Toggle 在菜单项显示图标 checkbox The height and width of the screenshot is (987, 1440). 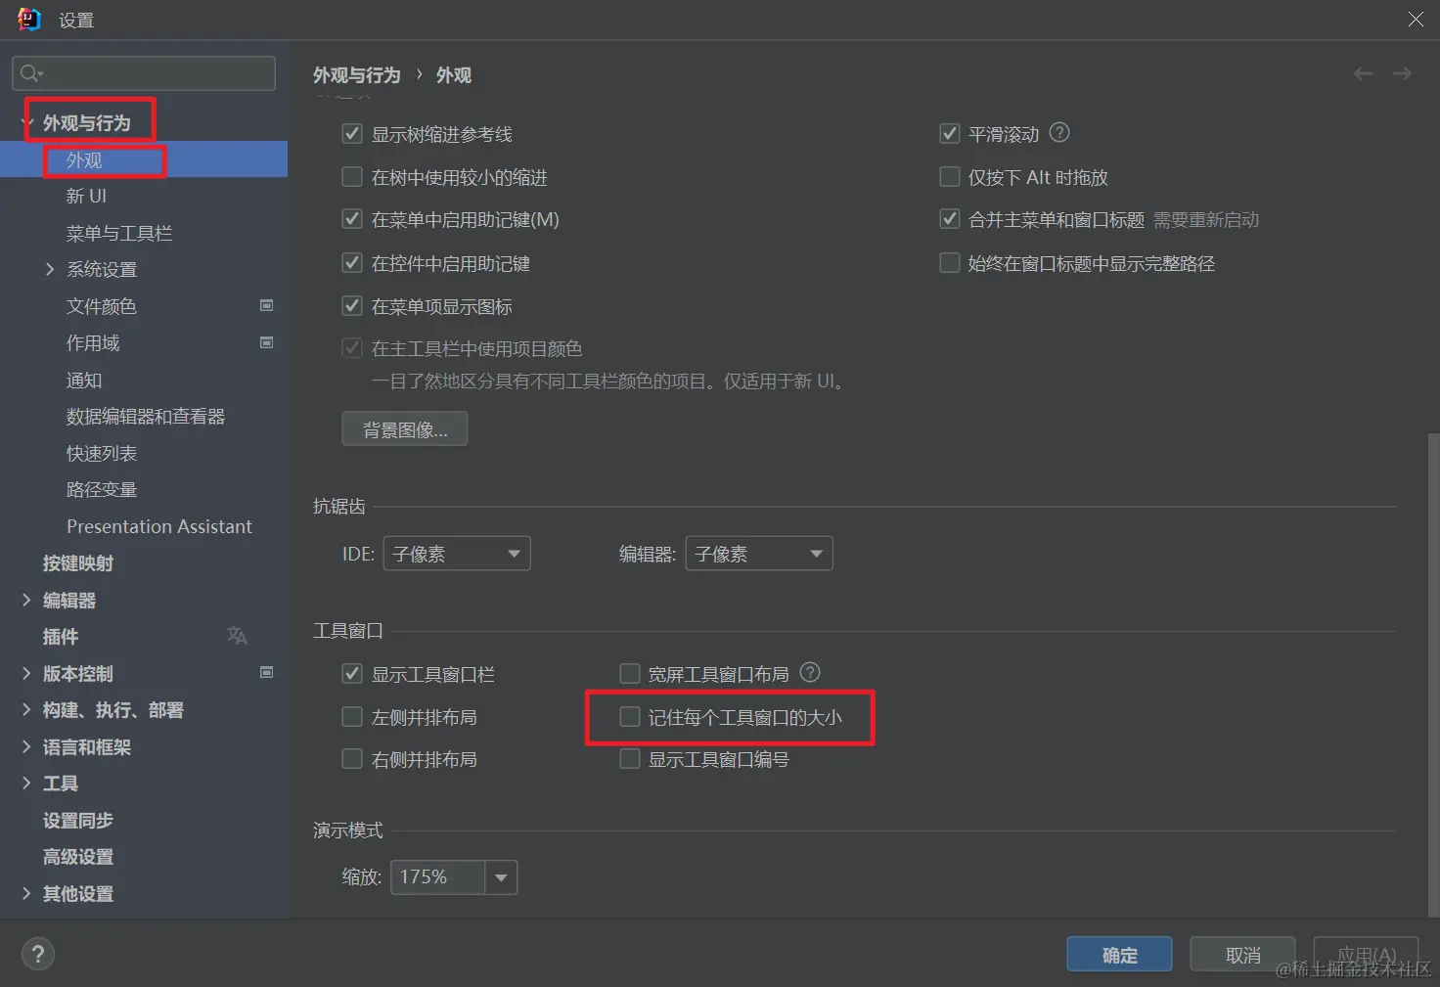352,305
